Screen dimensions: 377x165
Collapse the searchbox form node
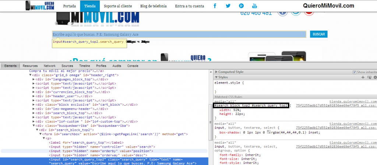click(x=40, y=134)
